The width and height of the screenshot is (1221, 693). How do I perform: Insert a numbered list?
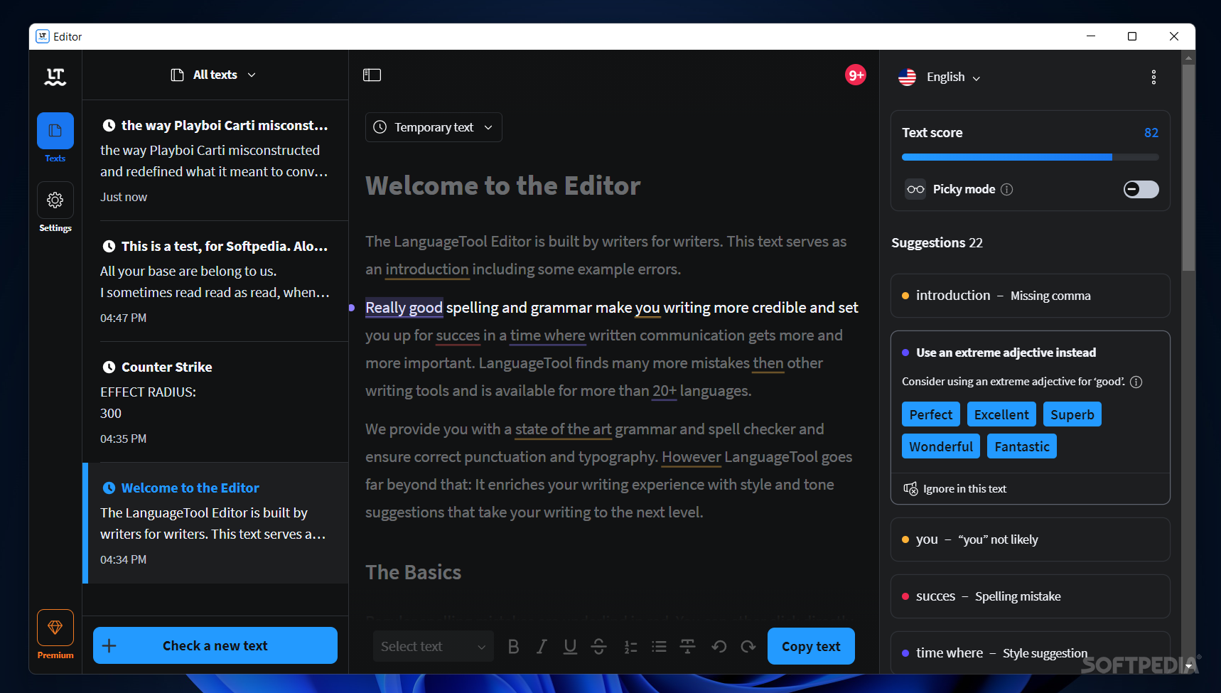[630, 646]
